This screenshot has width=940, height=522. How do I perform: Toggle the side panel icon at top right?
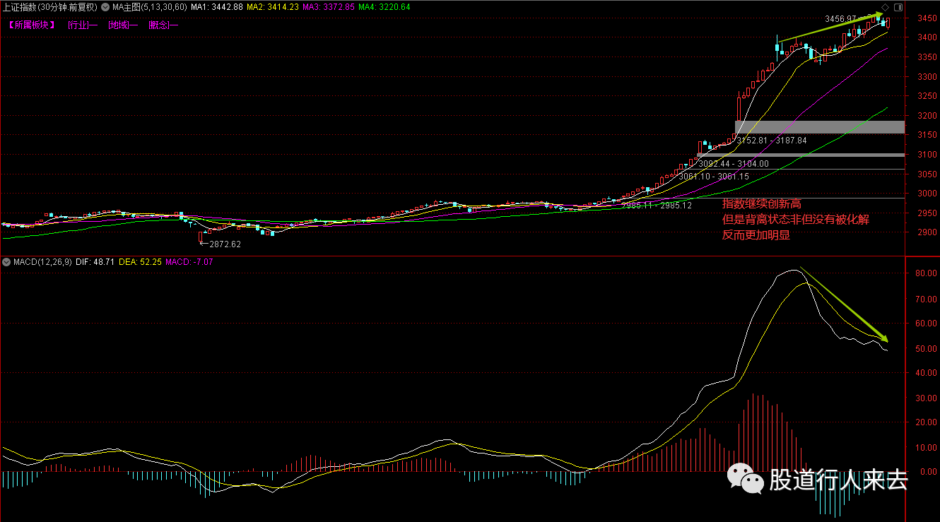tap(898, 7)
